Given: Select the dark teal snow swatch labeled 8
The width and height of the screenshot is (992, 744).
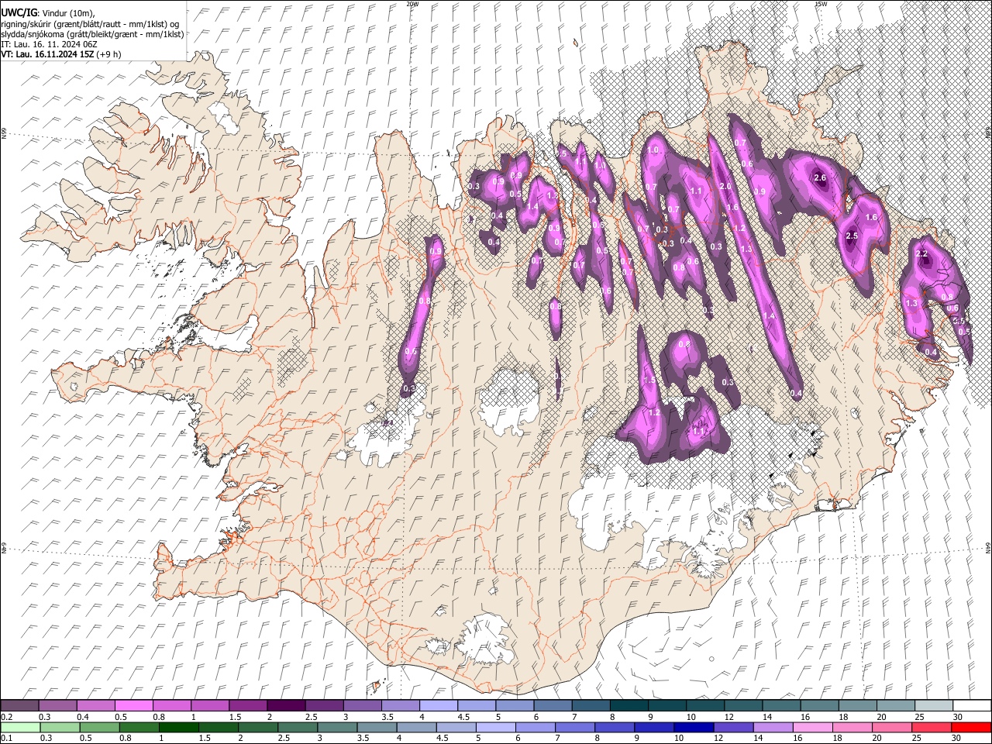Looking at the screenshot, I should pos(629,705).
